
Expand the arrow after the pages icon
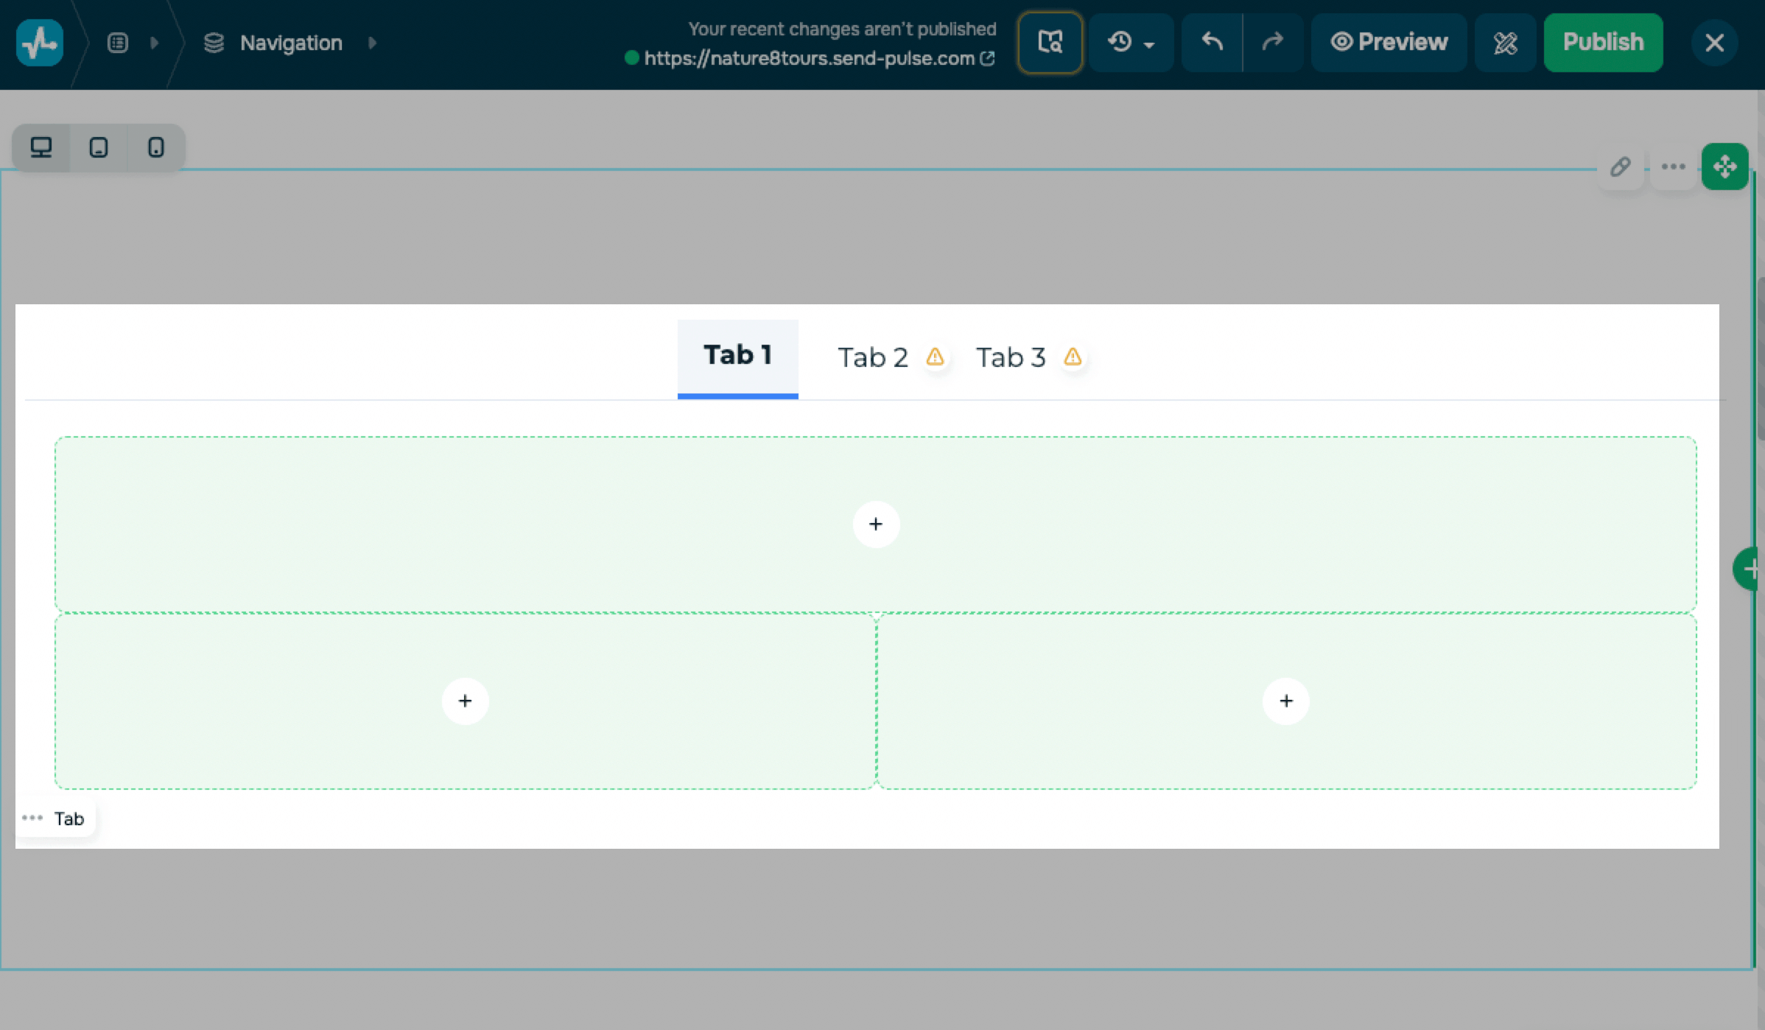(x=154, y=43)
